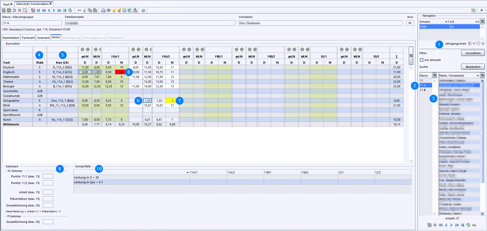
Task: Click the Präsentation (max. 15) input field
Action: pos(48,199)
